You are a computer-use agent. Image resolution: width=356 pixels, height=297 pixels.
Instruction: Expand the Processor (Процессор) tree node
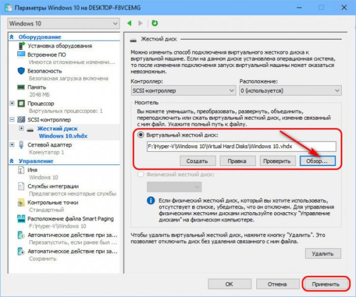[x=13, y=103]
